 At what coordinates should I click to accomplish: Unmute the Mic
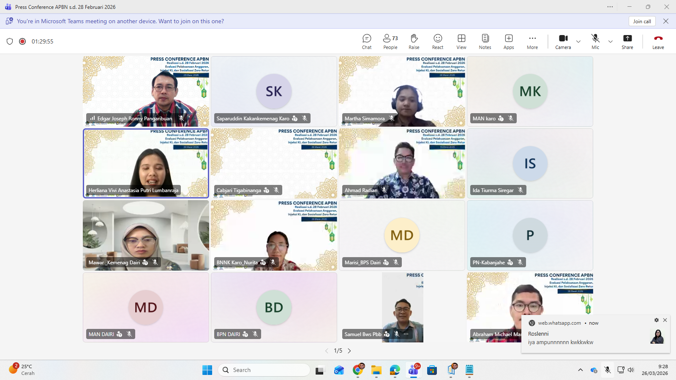(595, 41)
